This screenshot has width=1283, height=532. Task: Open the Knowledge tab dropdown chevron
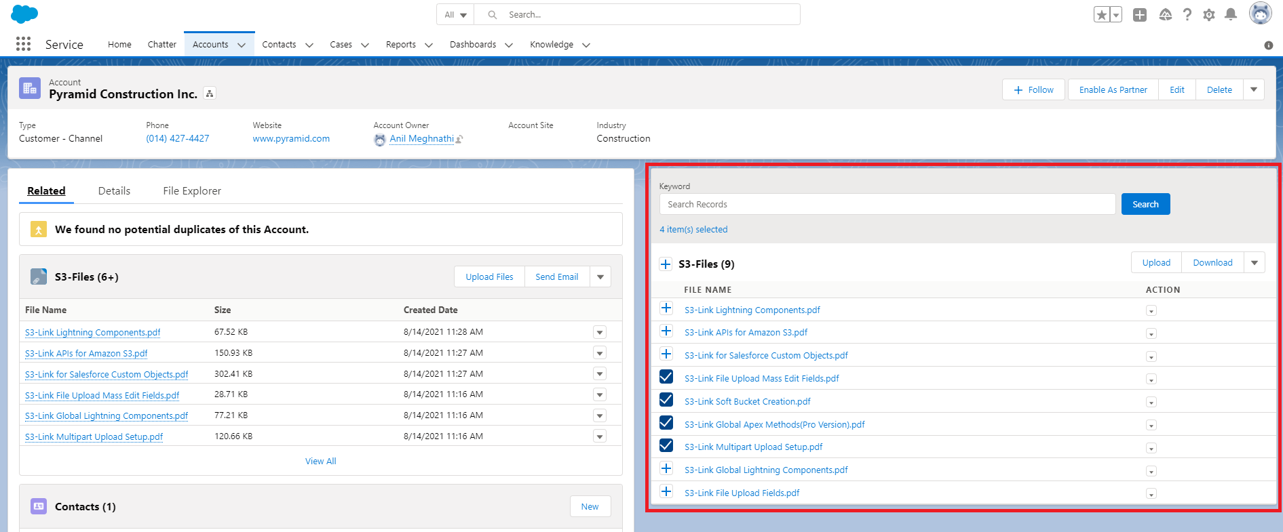(586, 45)
